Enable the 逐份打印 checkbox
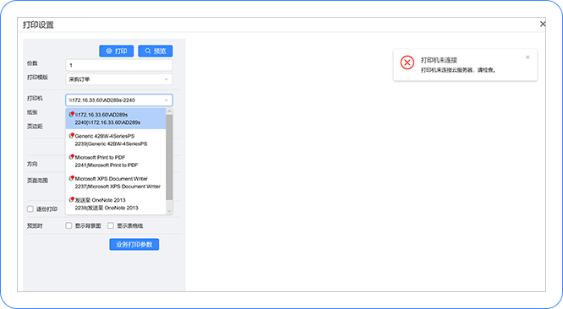Viewport: 563px width, 309px height. [x=30, y=209]
